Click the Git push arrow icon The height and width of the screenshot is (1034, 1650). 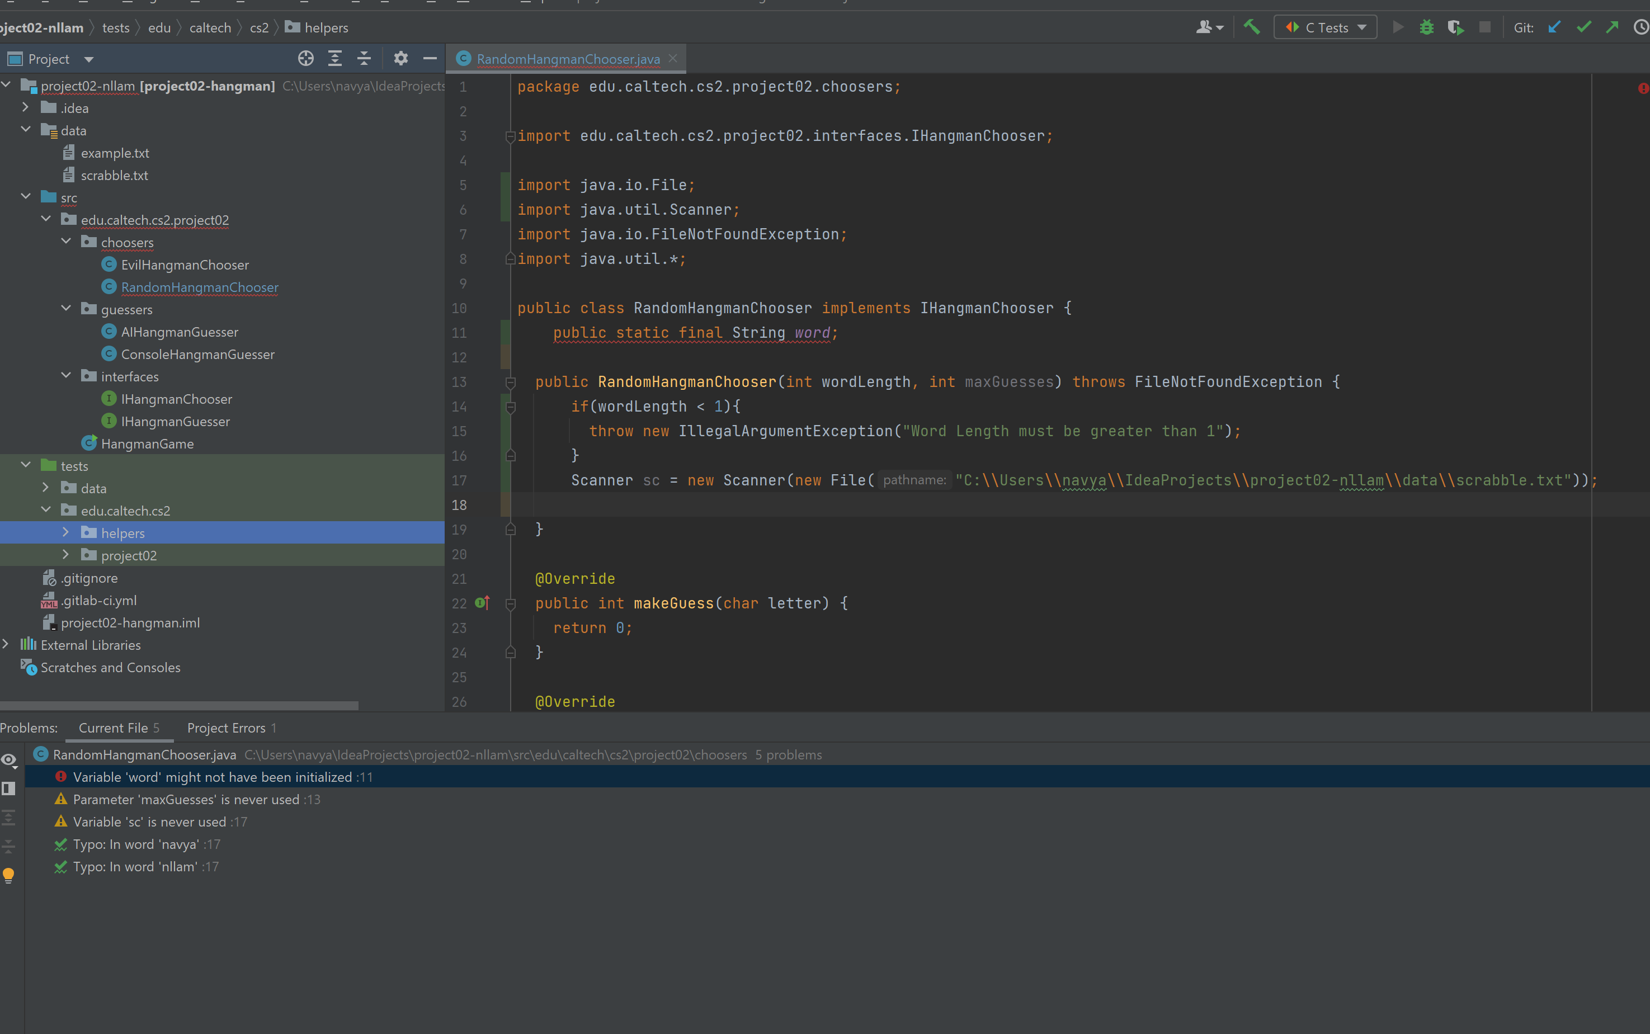[x=1613, y=27]
